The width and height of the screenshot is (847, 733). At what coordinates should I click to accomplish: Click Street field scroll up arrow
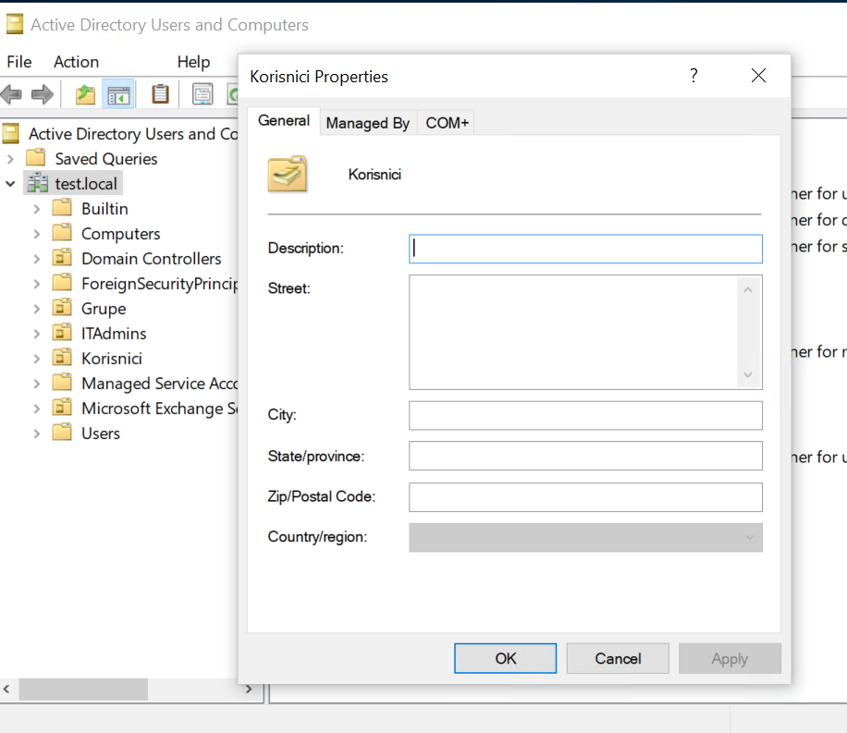(748, 289)
